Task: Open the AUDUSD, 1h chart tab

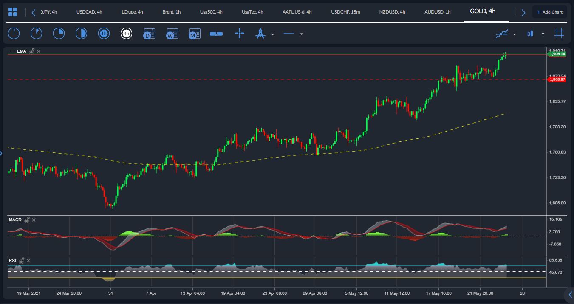Action: [x=438, y=12]
